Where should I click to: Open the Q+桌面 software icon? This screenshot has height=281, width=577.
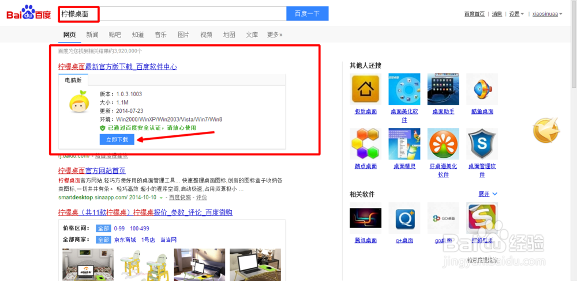coord(404,218)
